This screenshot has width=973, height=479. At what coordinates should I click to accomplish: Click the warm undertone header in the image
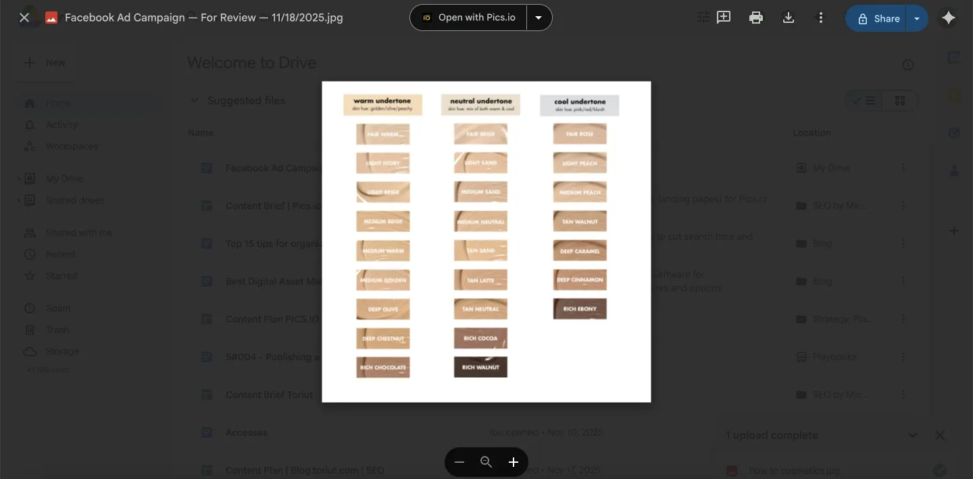(382, 105)
